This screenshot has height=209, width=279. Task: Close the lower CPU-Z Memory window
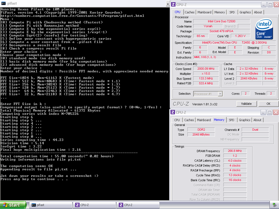point(276,112)
